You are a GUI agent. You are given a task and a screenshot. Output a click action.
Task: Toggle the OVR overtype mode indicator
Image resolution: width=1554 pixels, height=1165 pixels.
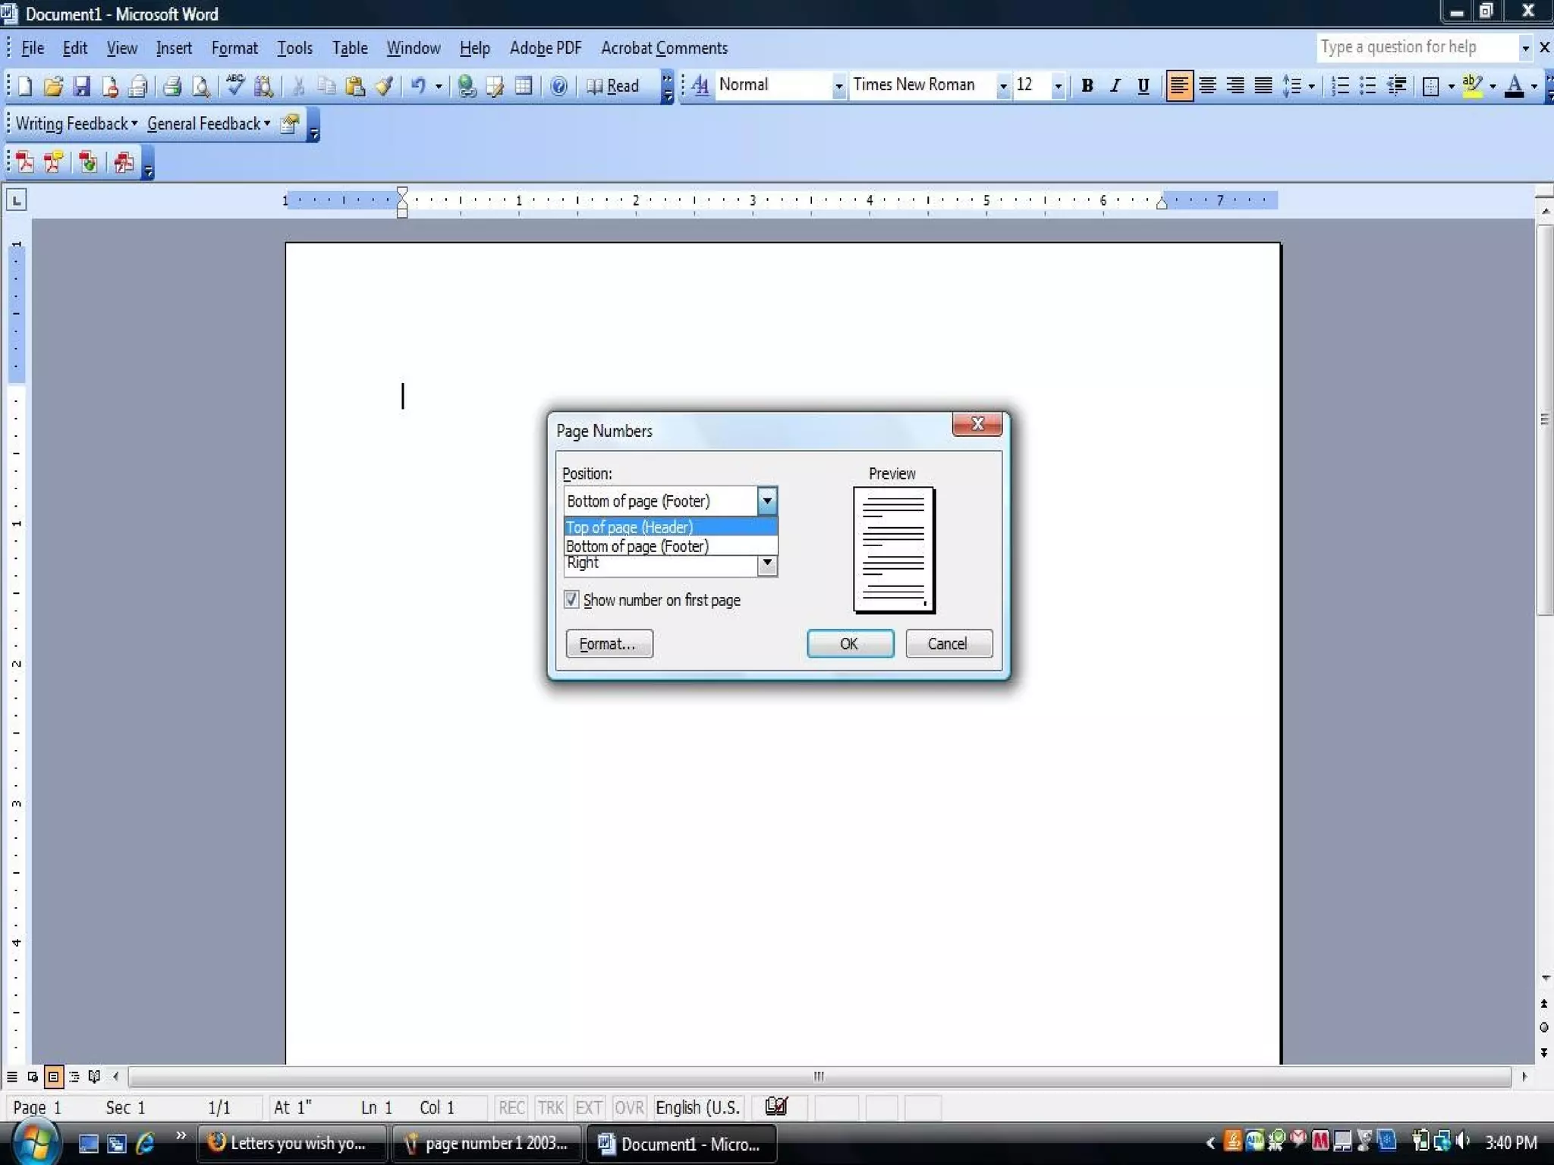coord(628,1107)
